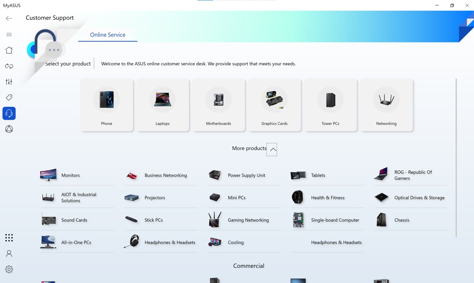Go back with the arrow icon
This screenshot has height=283, width=474.
pyautogui.click(x=9, y=18)
